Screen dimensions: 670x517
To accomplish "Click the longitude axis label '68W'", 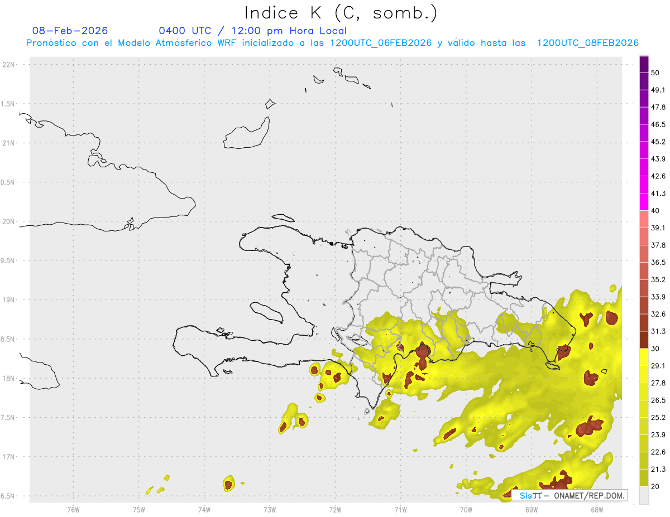I will tap(596, 510).
